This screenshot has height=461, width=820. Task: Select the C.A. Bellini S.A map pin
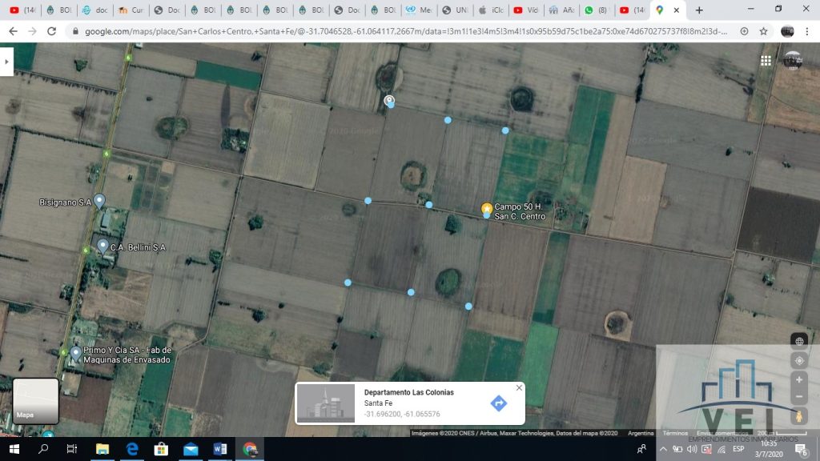click(x=103, y=247)
